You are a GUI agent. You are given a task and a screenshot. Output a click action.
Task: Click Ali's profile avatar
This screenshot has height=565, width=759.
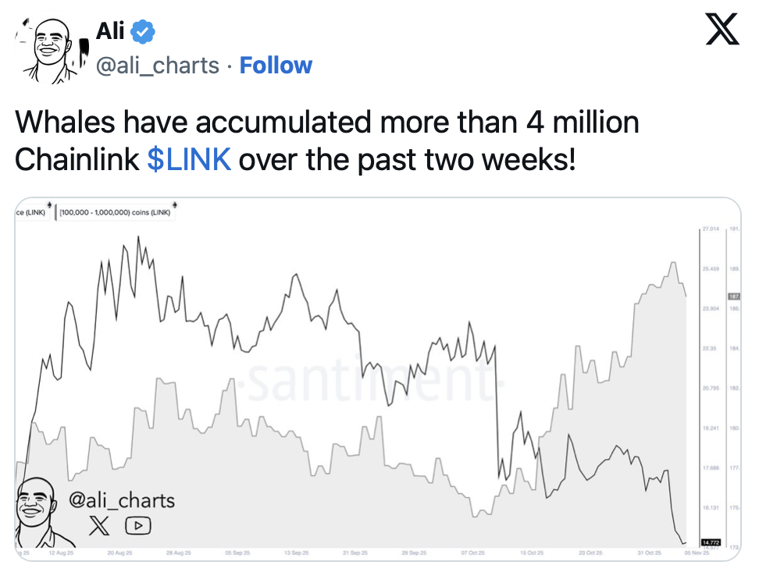[48, 47]
